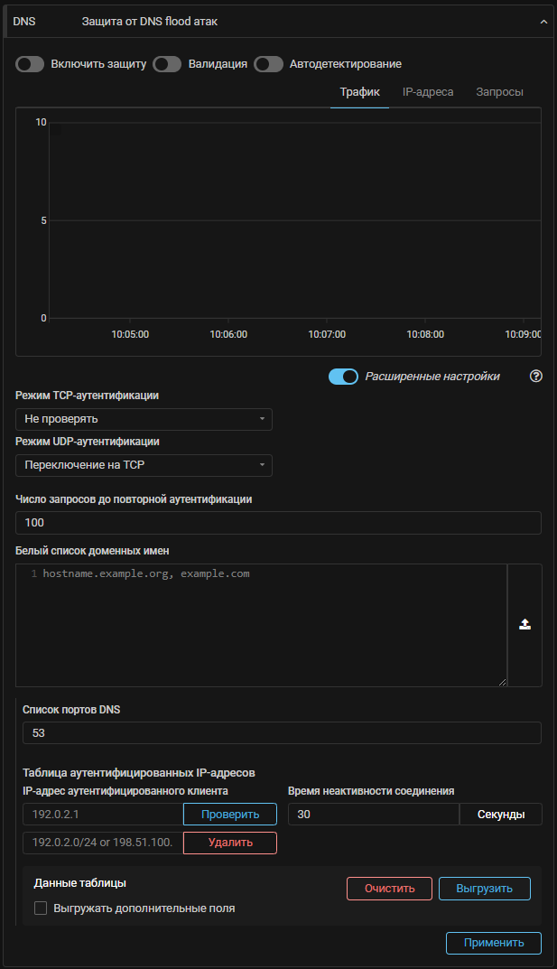Collapse the DNS flood protection panel
The width and height of the screenshot is (557, 969).
(x=543, y=20)
